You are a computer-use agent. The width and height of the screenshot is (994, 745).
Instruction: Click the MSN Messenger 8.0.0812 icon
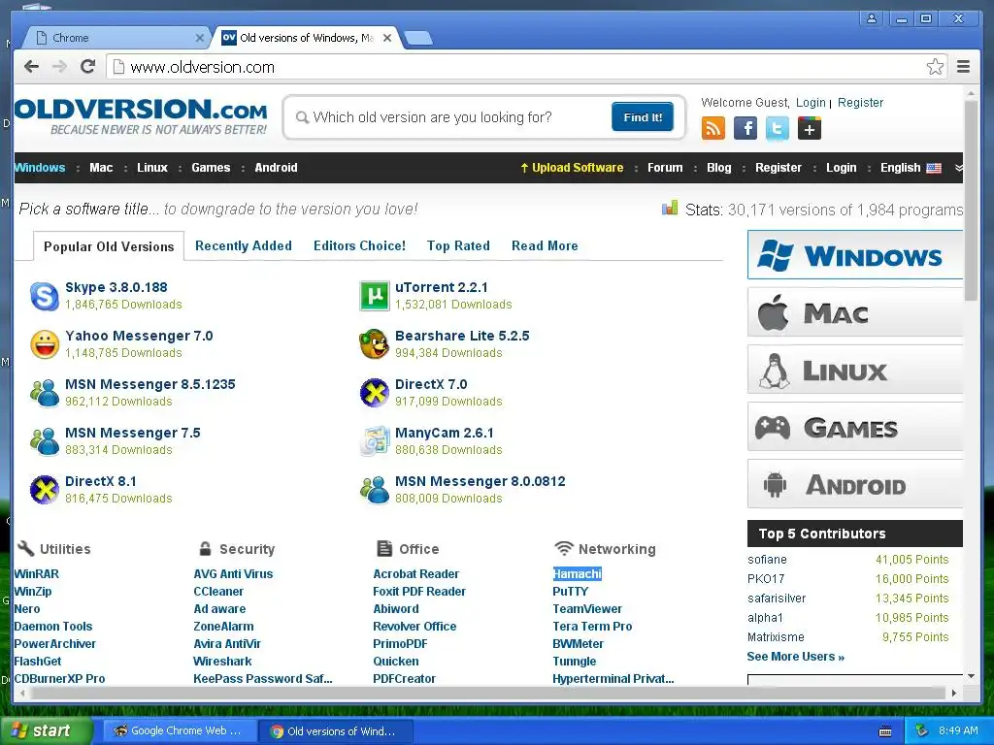click(x=375, y=490)
